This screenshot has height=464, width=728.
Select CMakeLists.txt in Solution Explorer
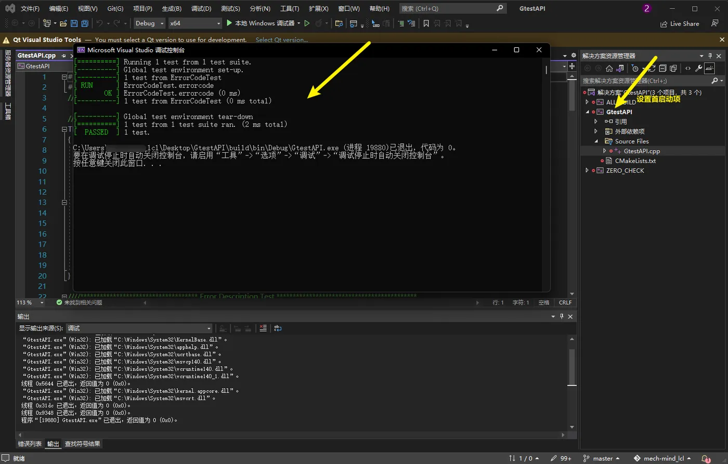(635, 161)
